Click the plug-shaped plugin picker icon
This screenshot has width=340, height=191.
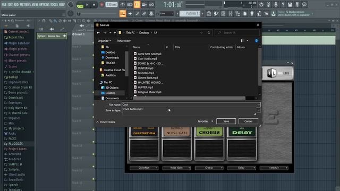[x=252, y=14]
